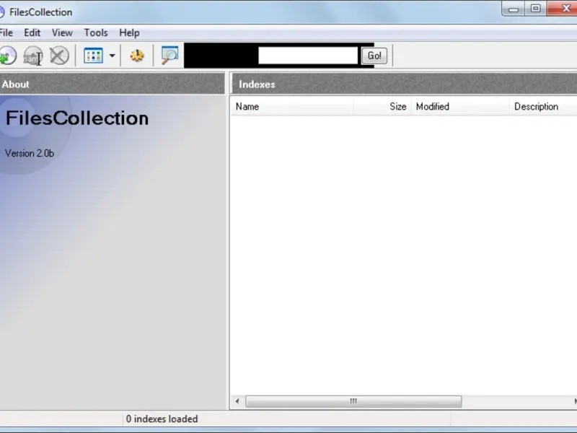577x433 pixels.
Task: Open the settings gear icon in the toolbar
Action: click(x=137, y=56)
